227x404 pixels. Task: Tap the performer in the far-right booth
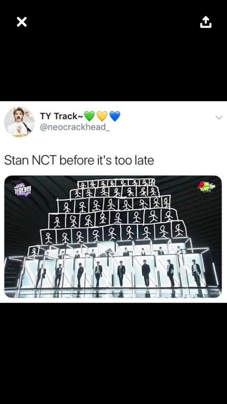point(196,273)
